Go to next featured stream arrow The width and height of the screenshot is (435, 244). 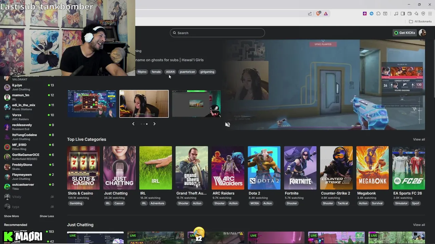[154, 124]
